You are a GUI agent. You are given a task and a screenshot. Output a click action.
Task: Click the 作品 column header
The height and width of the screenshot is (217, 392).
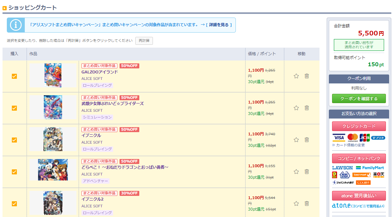33,54
